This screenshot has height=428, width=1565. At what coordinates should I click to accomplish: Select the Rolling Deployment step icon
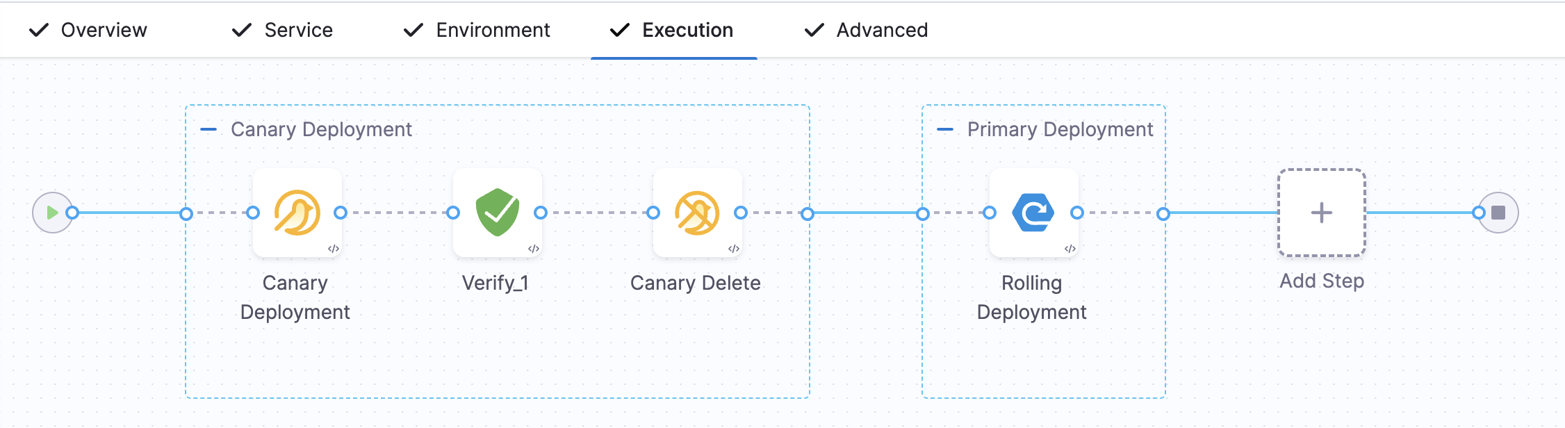coord(1033,213)
